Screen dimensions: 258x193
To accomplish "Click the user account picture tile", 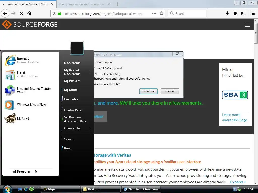I will [x=77, y=48].
